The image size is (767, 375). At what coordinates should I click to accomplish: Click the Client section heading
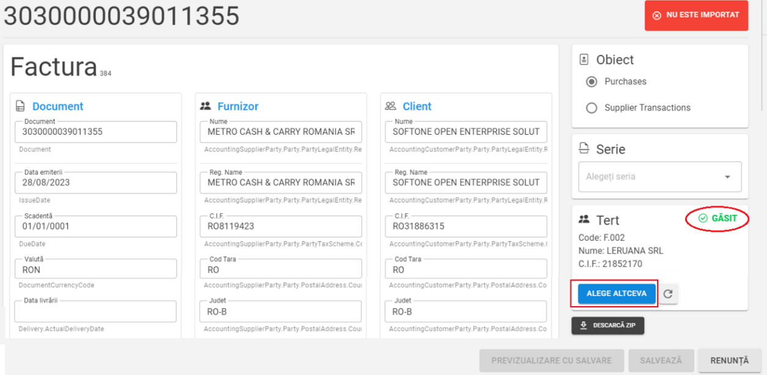pyautogui.click(x=417, y=106)
